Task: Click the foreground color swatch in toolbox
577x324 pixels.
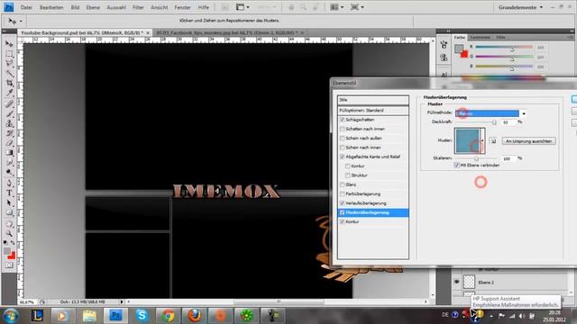Action: tap(7, 252)
